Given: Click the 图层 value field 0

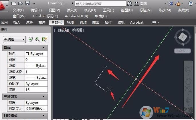Looking at the screenshot, I should click(36, 60).
